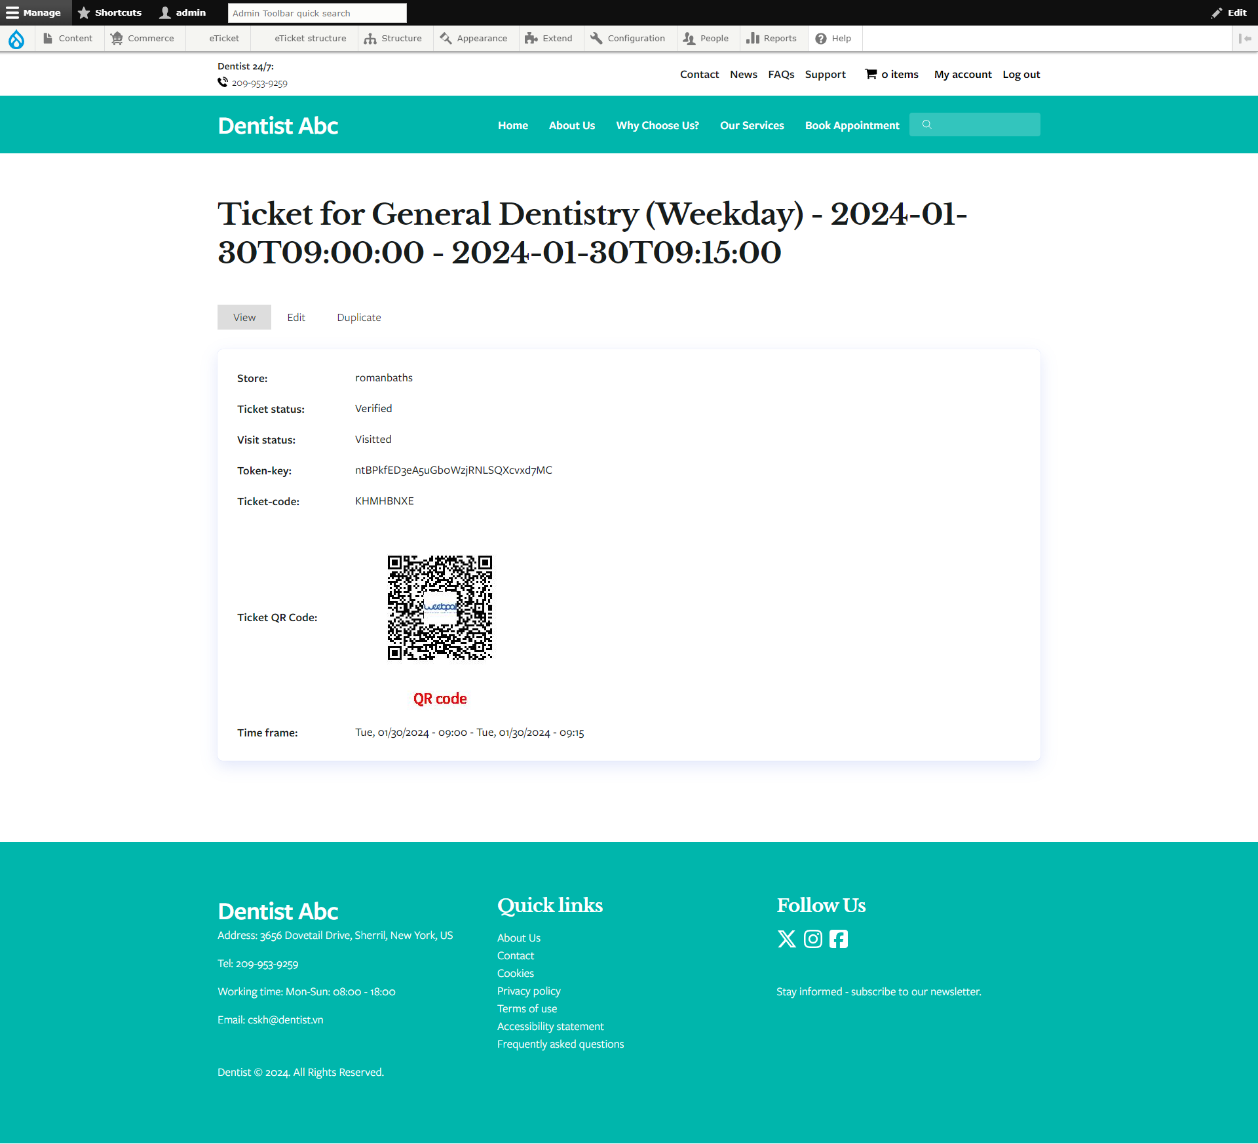The width and height of the screenshot is (1258, 1144).
Task: Click the search magnifier icon
Action: [926, 124]
